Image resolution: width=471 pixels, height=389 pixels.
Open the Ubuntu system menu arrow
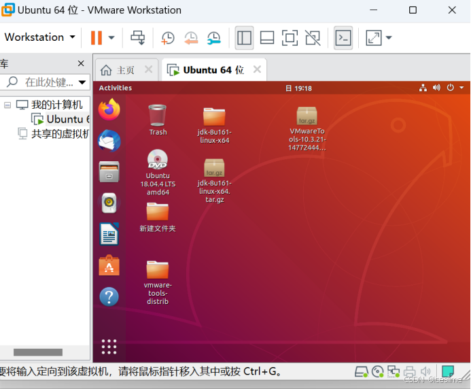pos(461,88)
